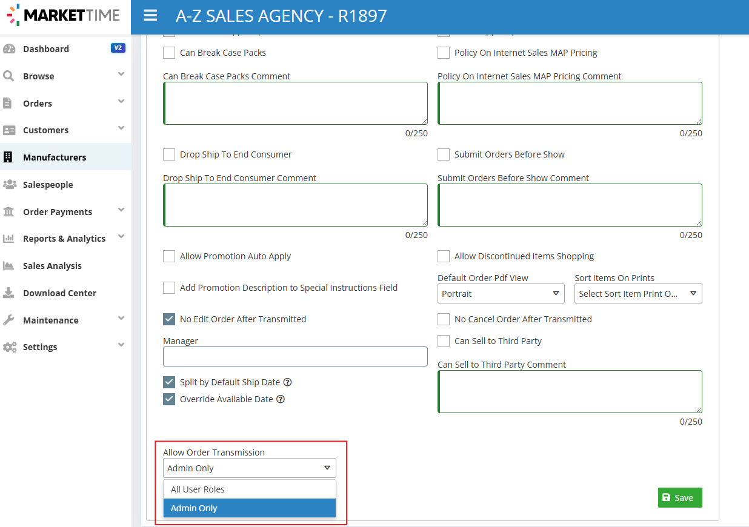This screenshot has height=527, width=749.
Task: Click in MAP Pricing Comment box
Action: [570, 104]
